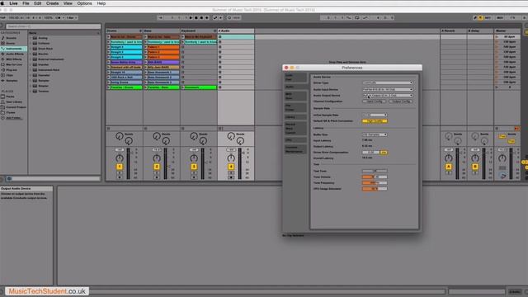Open the Help menu
528x297 pixels.
tap(101, 3)
